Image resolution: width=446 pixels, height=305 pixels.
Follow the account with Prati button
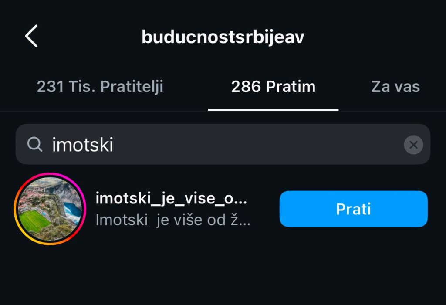pyautogui.click(x=354, y=209)
